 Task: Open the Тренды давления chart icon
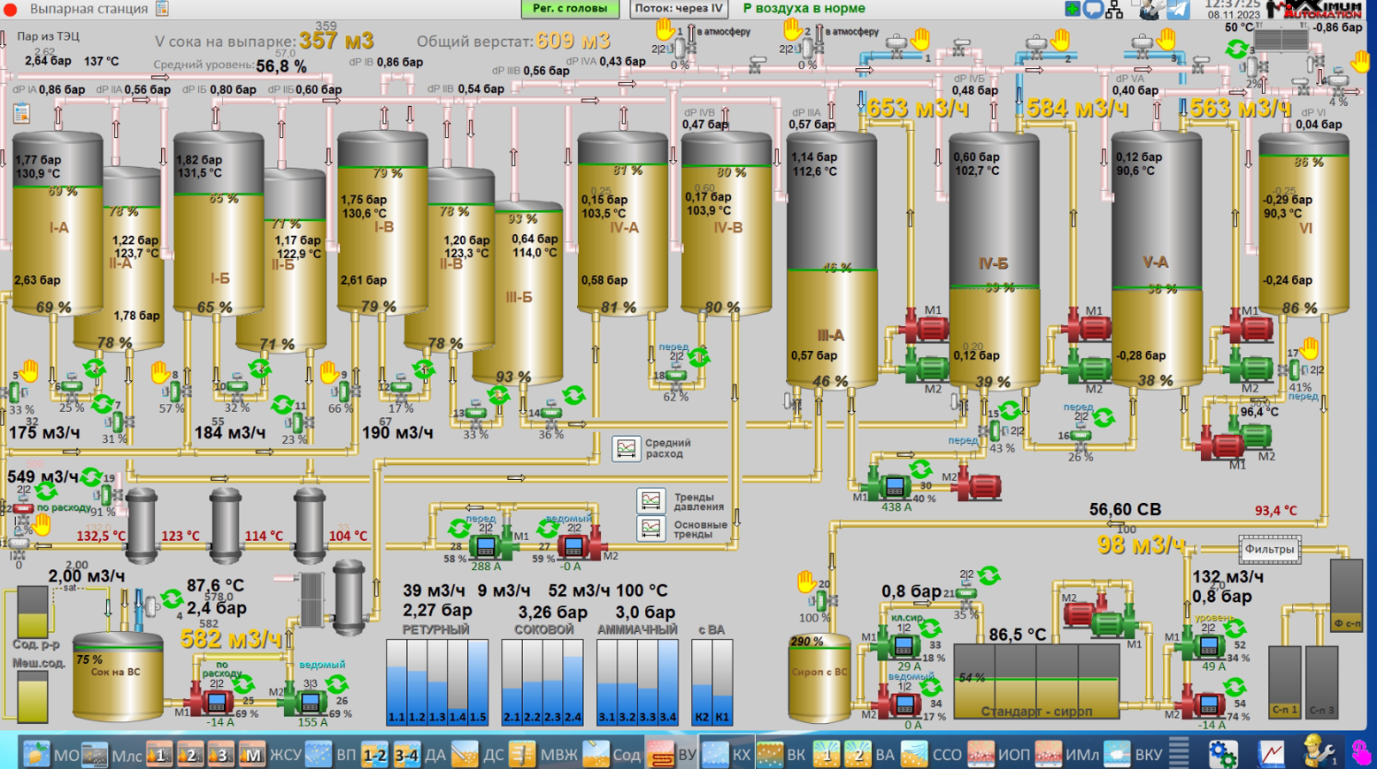coord(650,501)
